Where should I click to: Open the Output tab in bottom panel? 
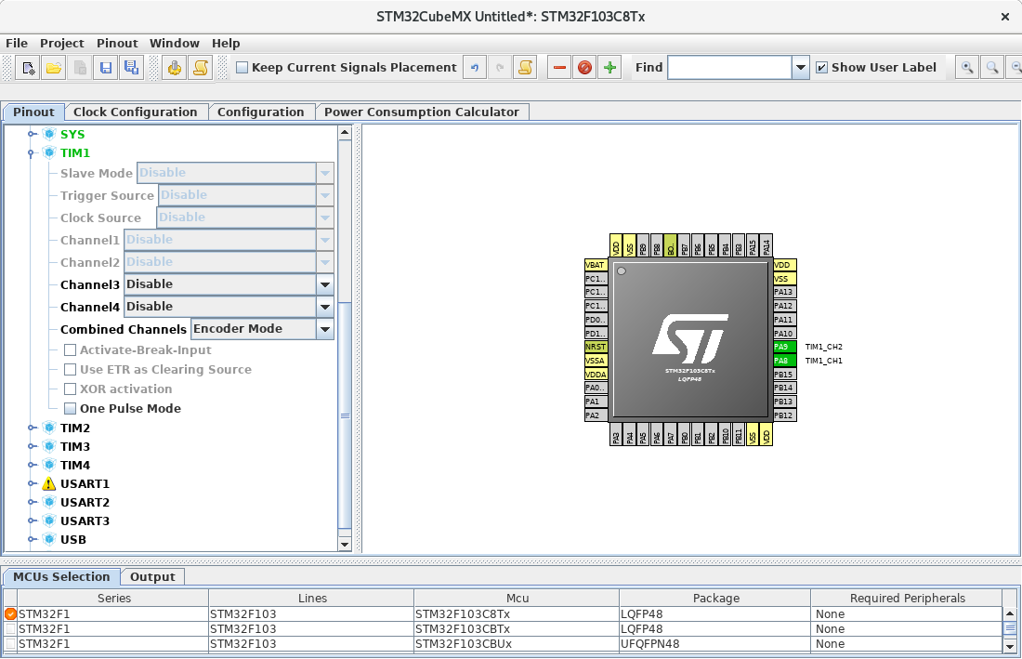(x=152, y=577)
